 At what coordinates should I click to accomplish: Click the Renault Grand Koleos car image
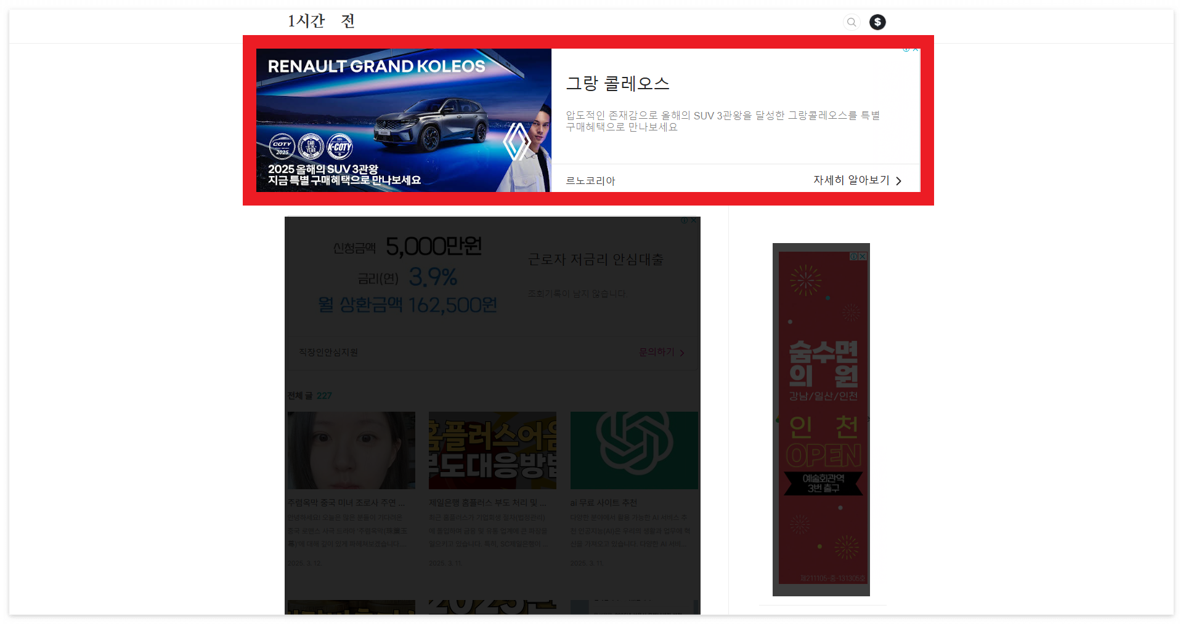coord(404,120)
